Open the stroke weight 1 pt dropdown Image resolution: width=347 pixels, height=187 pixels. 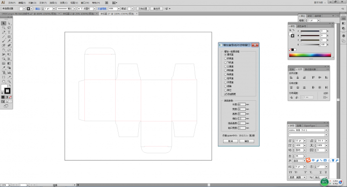pos(54,9)
